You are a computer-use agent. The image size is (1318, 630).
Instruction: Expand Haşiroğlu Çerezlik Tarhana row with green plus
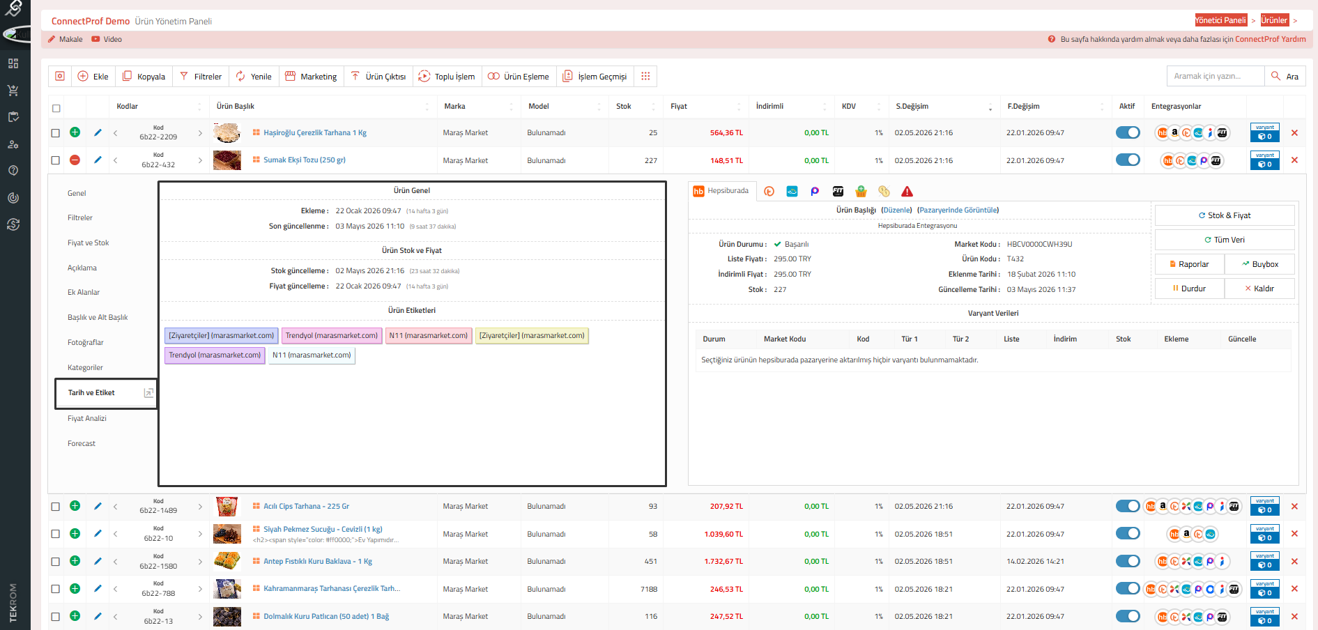[75, 132]
